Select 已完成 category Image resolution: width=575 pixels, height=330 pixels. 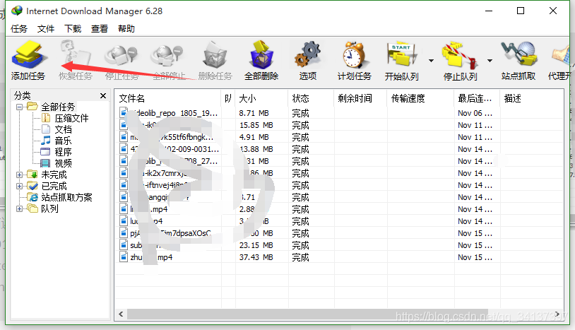tap(54, 187)
